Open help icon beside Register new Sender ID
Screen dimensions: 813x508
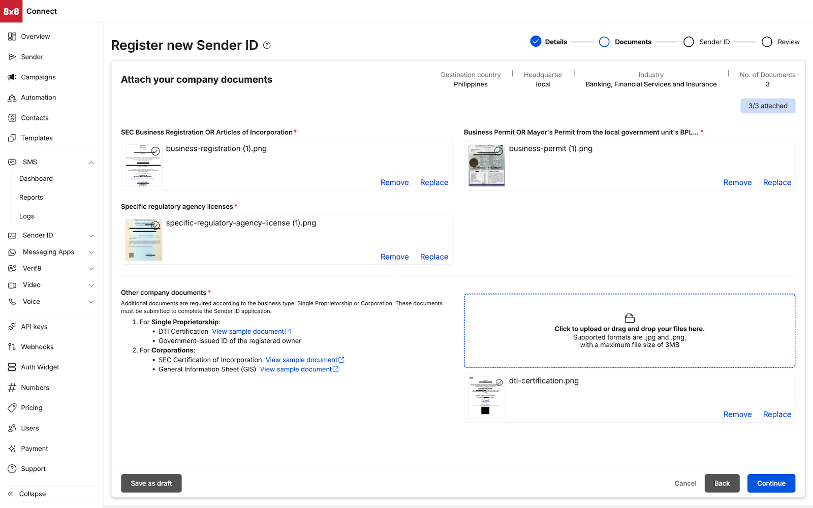click(x=267, y=45)
